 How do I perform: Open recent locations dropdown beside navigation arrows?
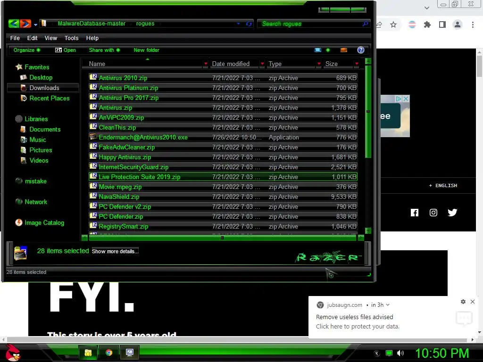pos(35,25)
